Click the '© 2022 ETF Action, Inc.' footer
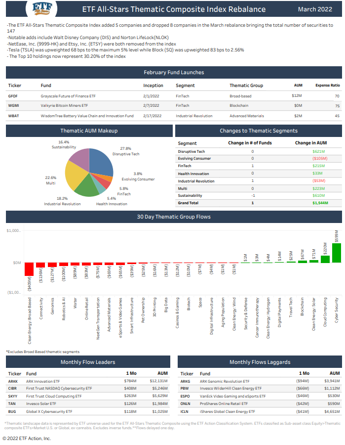The width and height of the screenshot is (345, 445). click(x=27, y=439)
